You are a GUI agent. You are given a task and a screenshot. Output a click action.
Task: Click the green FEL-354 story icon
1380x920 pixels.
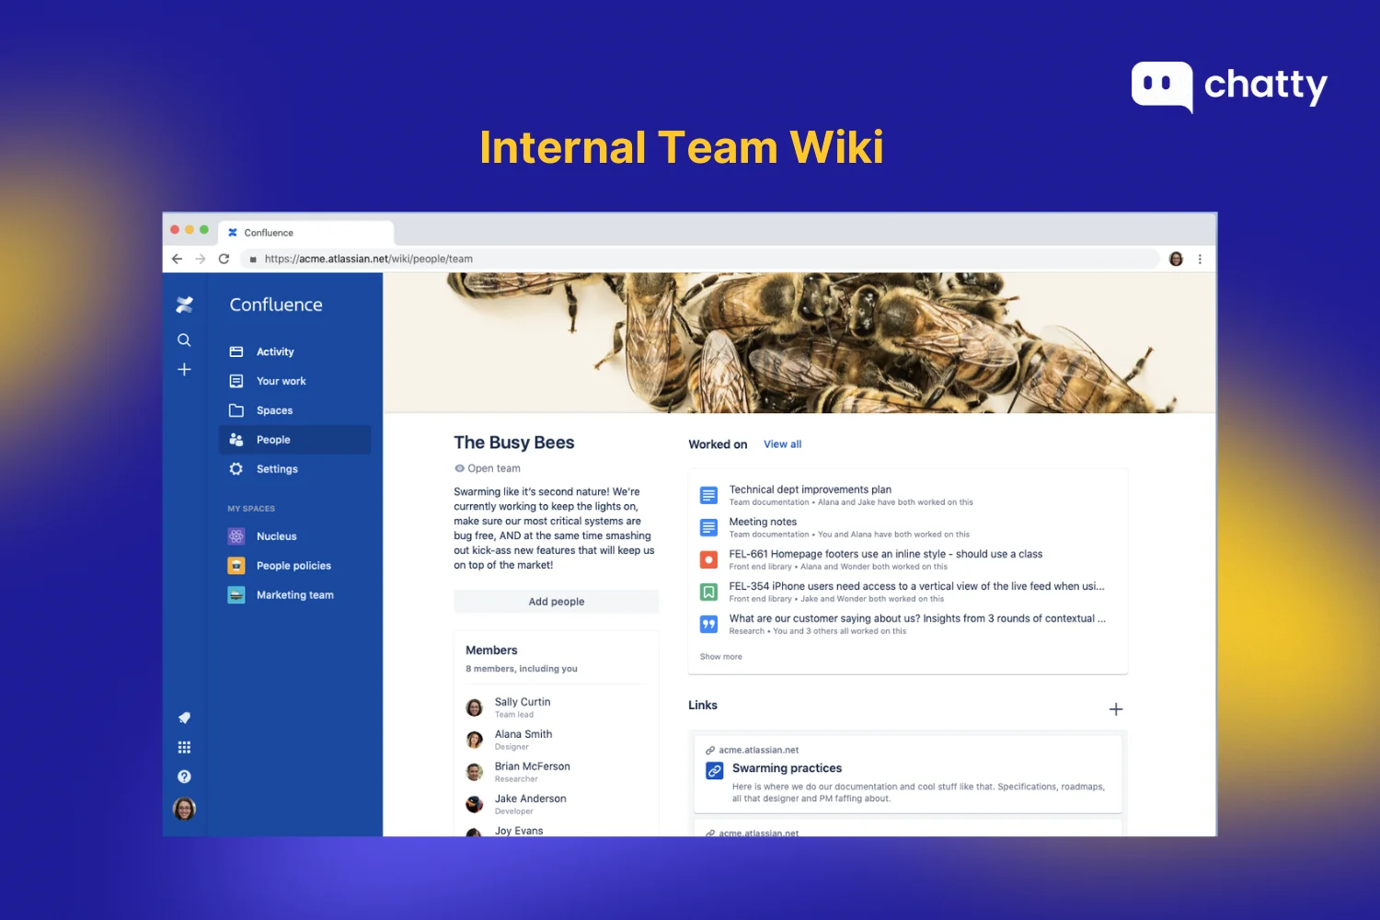(x=708, y=592)
